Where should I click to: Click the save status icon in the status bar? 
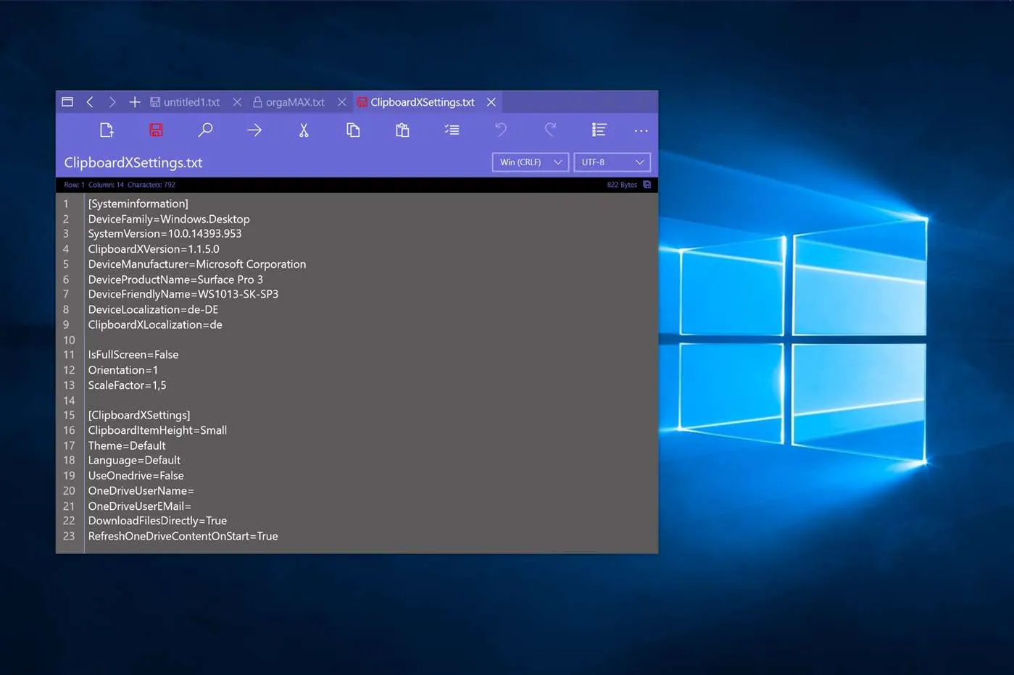647,185
